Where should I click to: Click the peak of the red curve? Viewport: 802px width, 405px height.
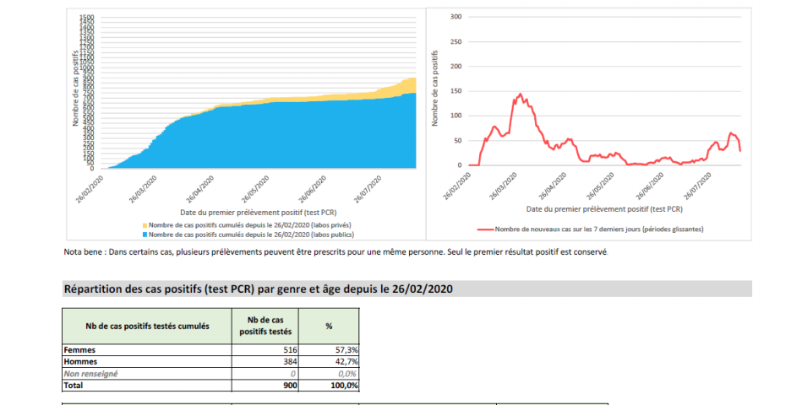pos(520,94)
